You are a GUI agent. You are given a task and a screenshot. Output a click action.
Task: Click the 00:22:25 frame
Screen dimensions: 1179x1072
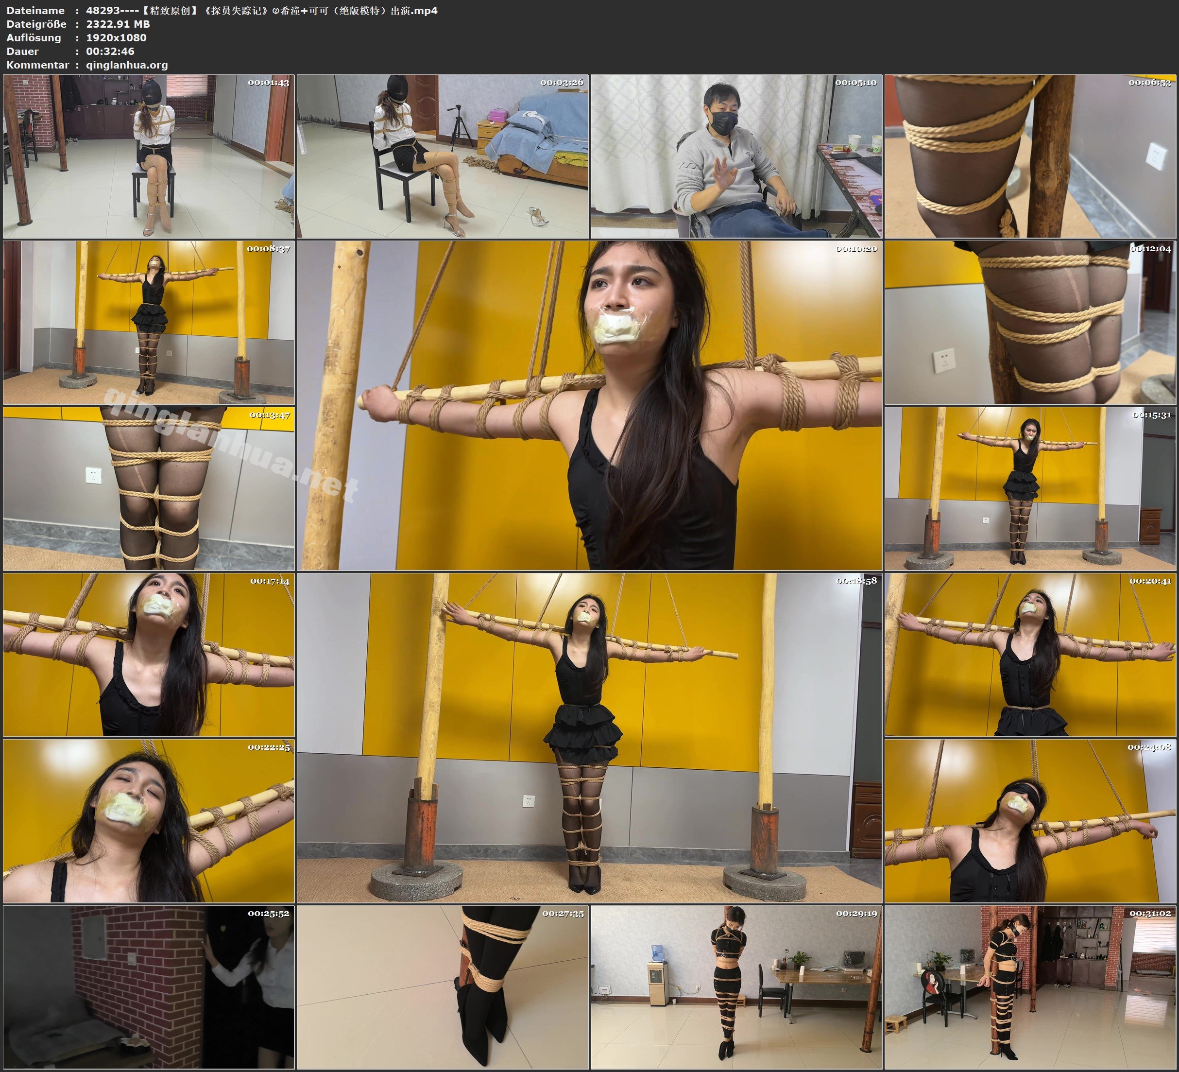click(149, 820)
